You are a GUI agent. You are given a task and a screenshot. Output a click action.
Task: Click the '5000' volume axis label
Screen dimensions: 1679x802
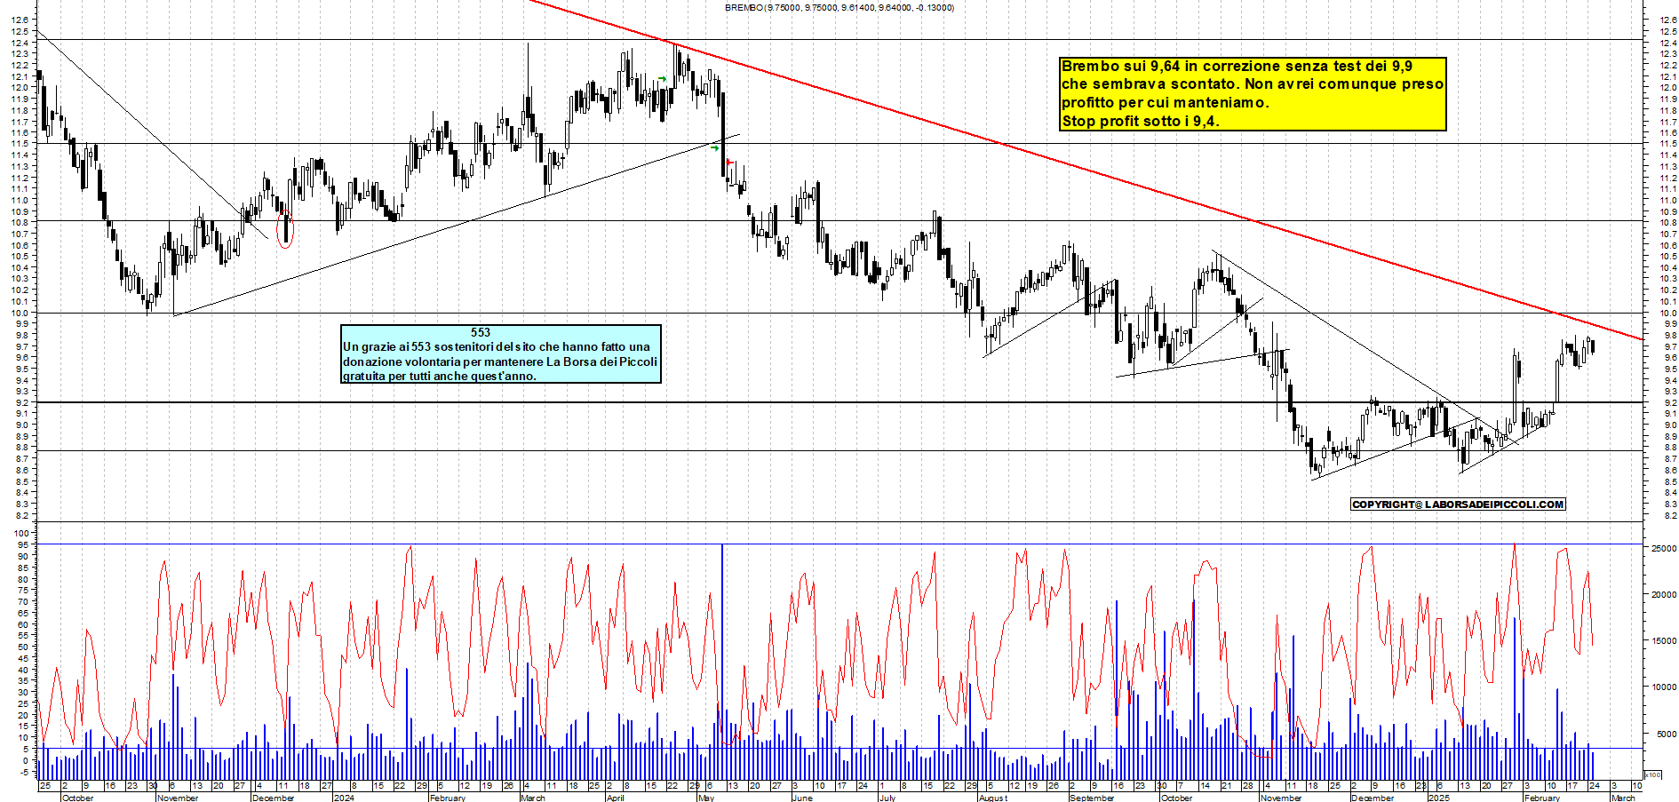(x=1666, y=735)
